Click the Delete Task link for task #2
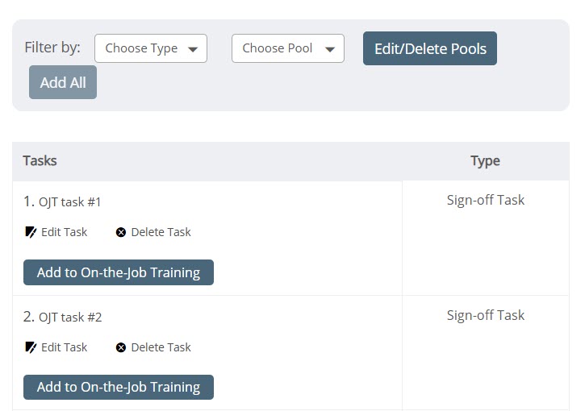 coord(161,347)
